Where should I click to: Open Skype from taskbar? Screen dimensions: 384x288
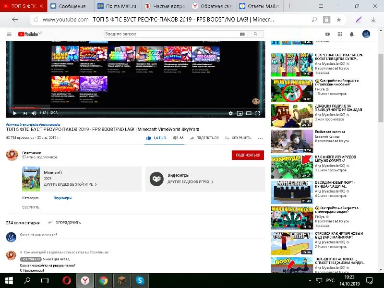(140, 281)
